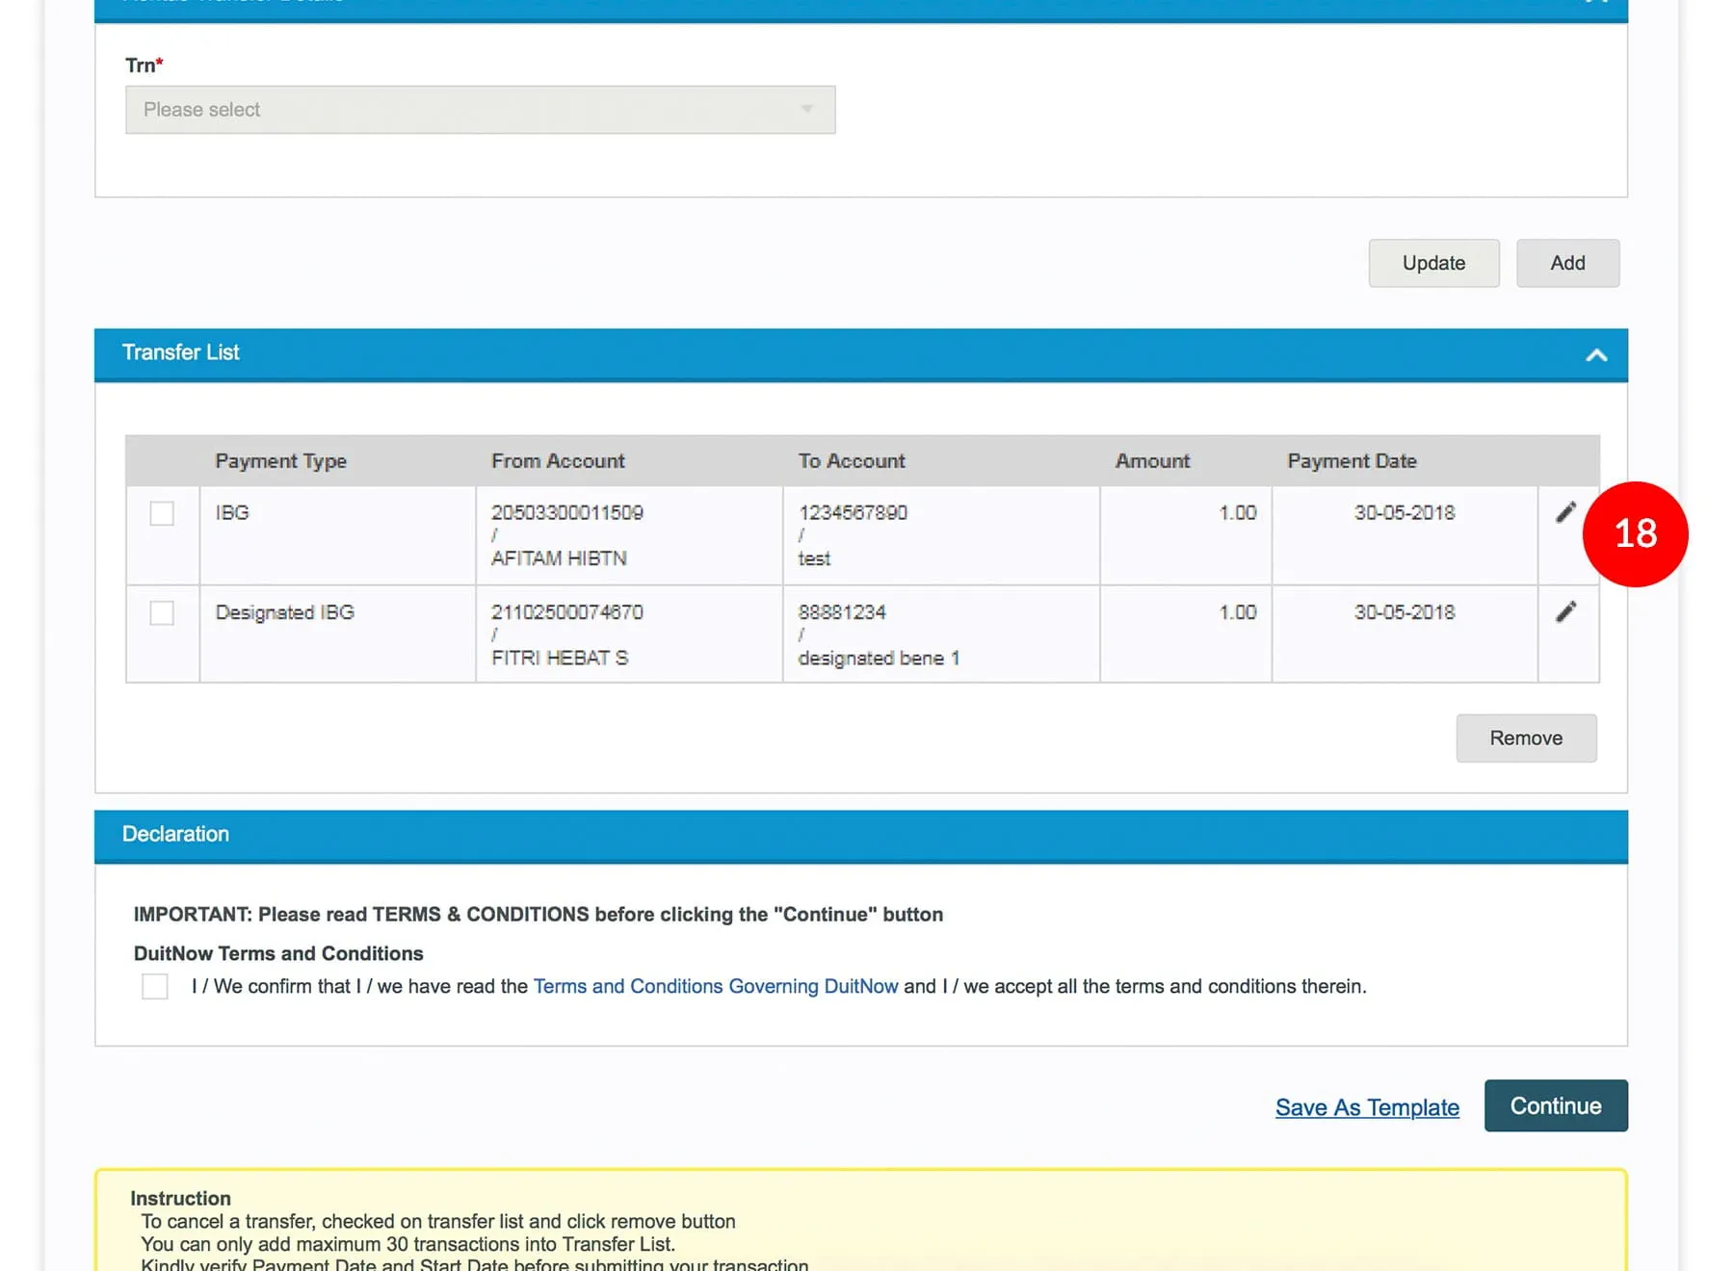Click the From Account column header
This screenshot has width=1734, height=1271.
[x=558, y=461]
